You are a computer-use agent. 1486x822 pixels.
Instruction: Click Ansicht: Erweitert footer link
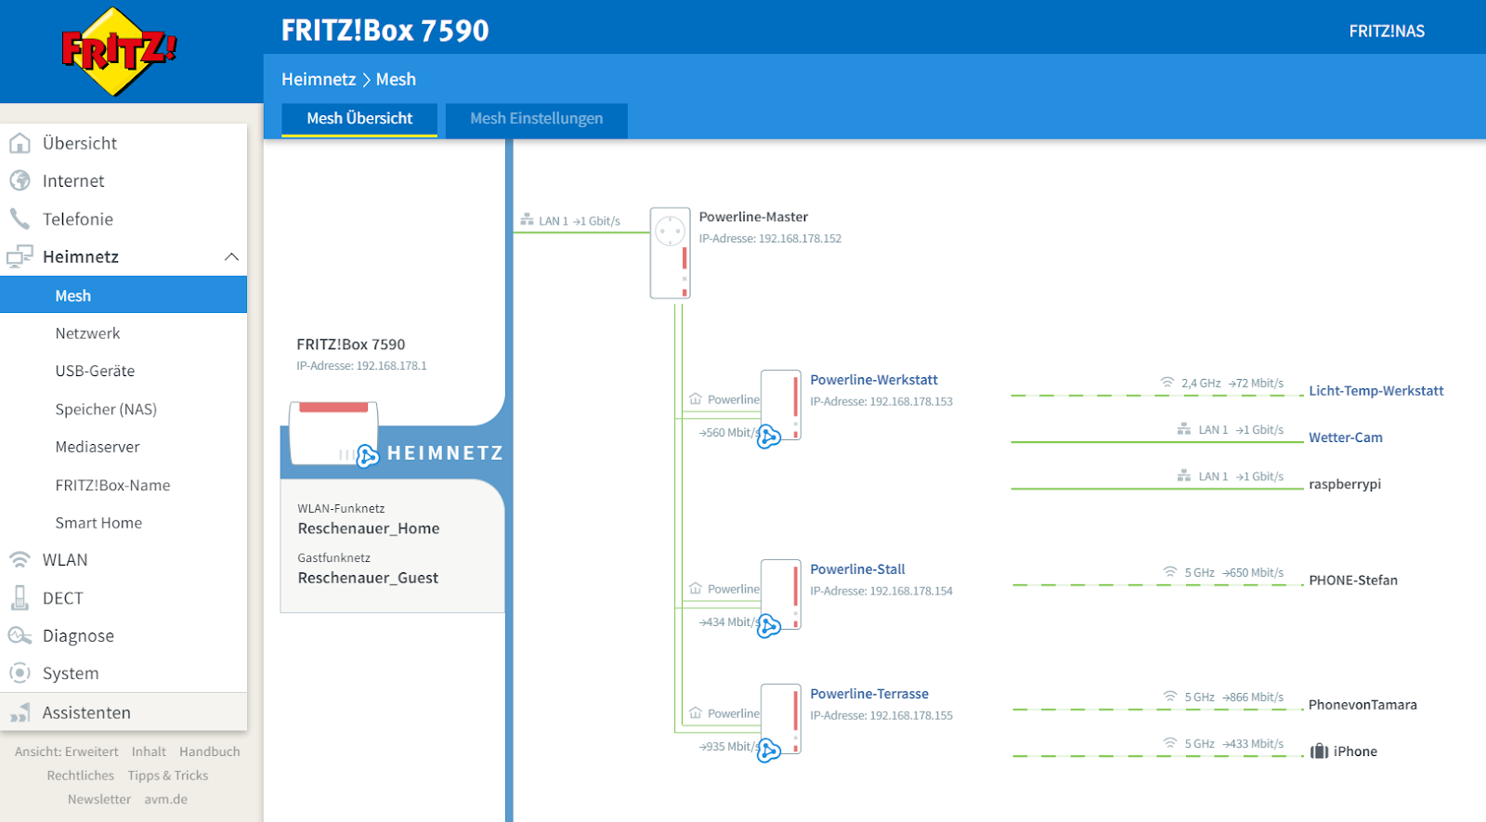coord(67,751)
